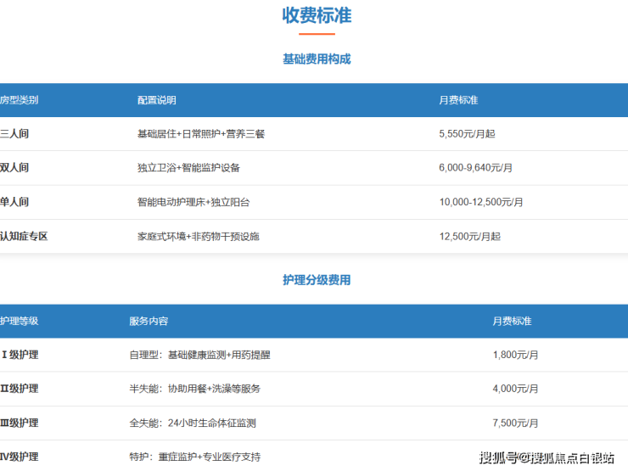
Task: Click the 服务内容 column header
Action: click(149, 321)
